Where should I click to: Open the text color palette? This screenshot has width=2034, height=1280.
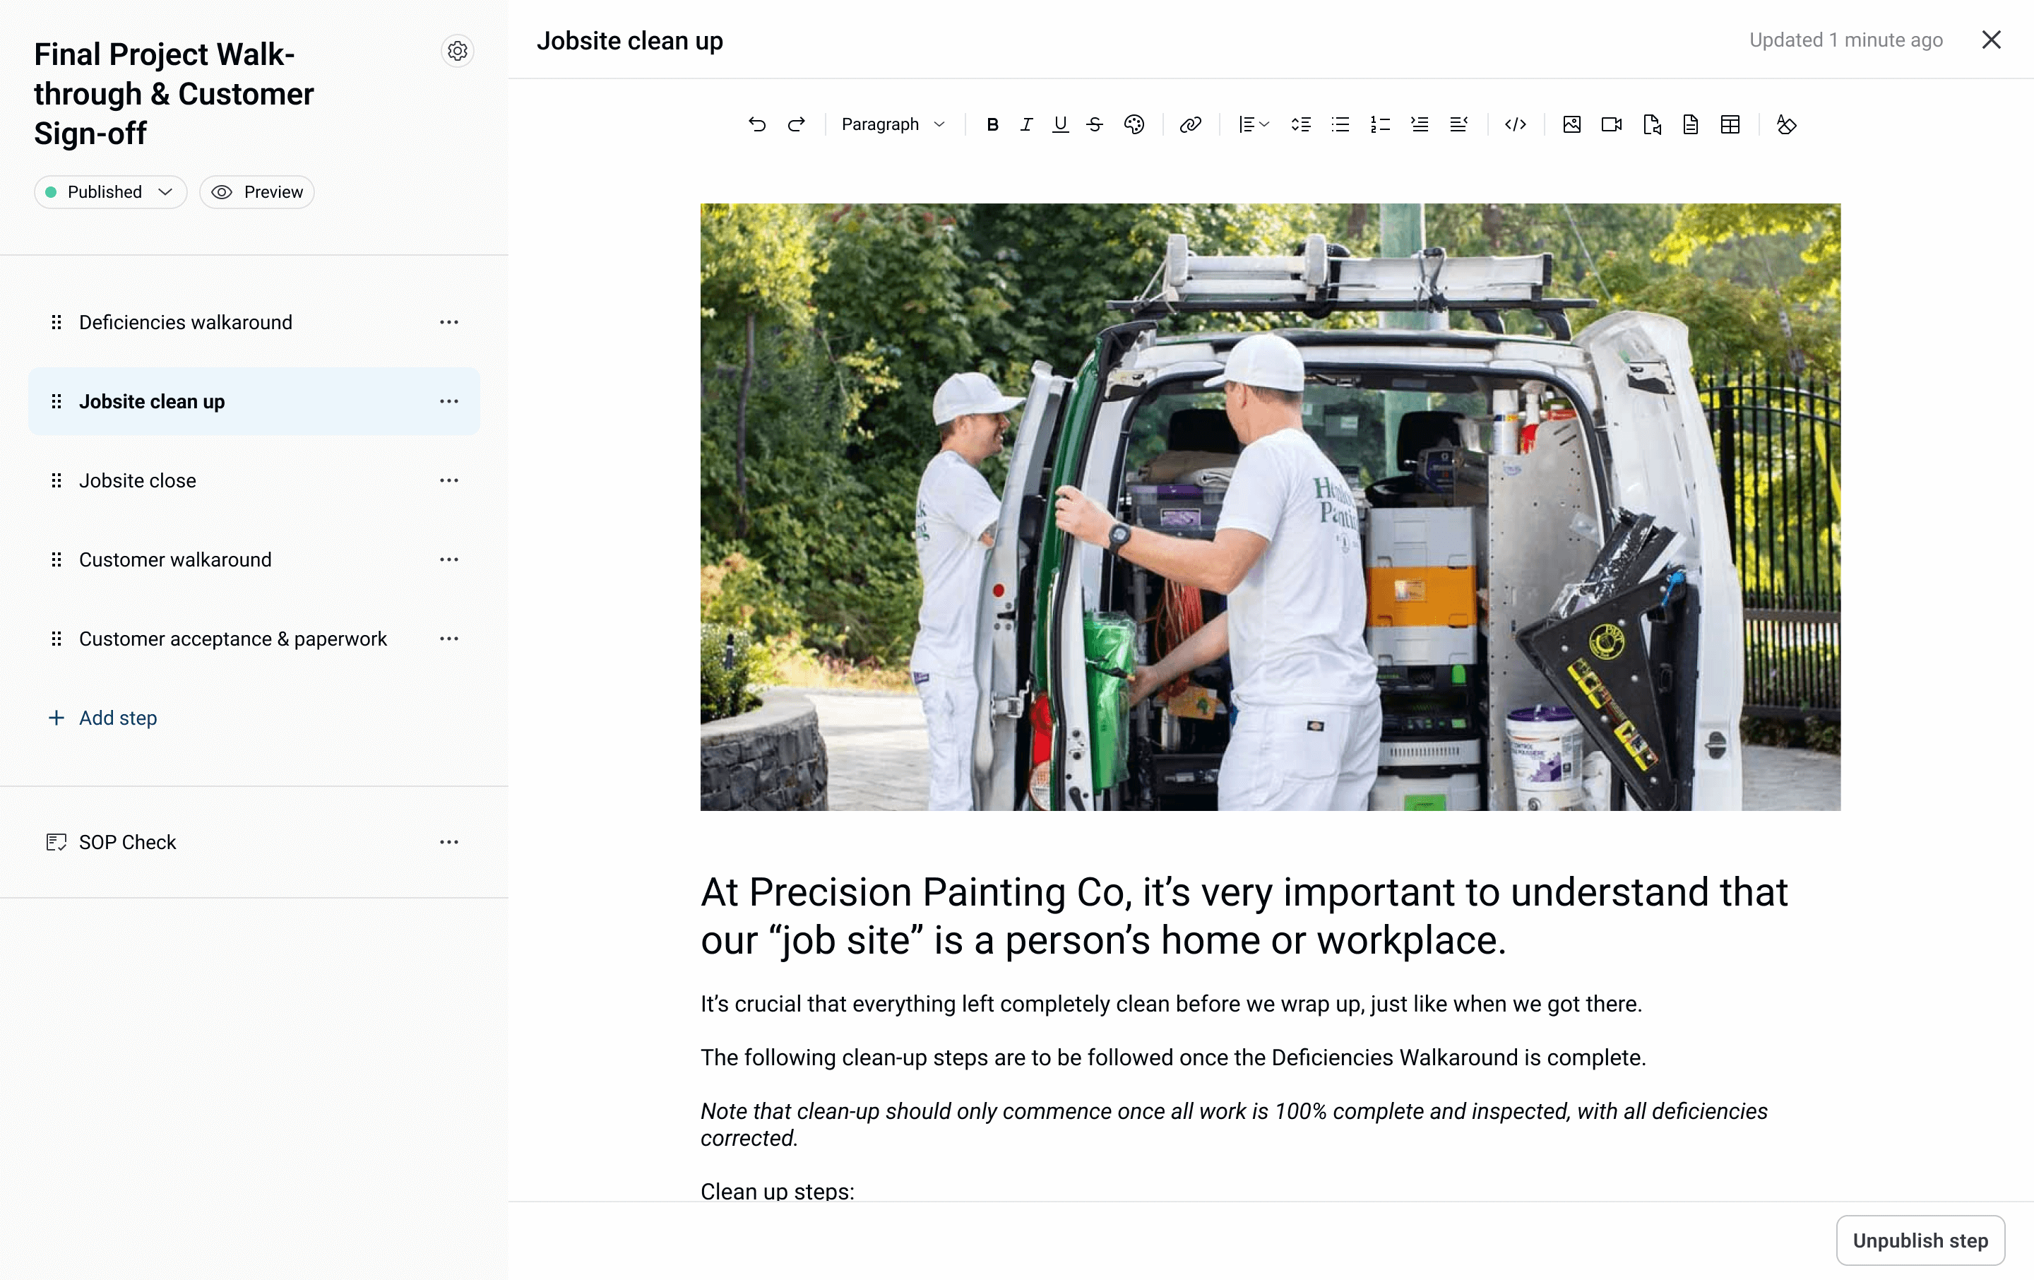[1134, 125]
